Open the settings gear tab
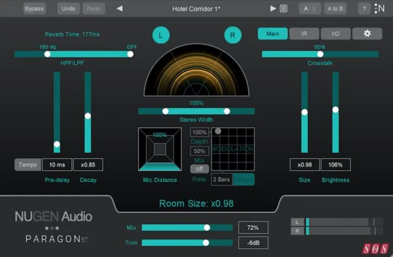Viewport: 393px width, 257px height. click(x=367, y=34)
